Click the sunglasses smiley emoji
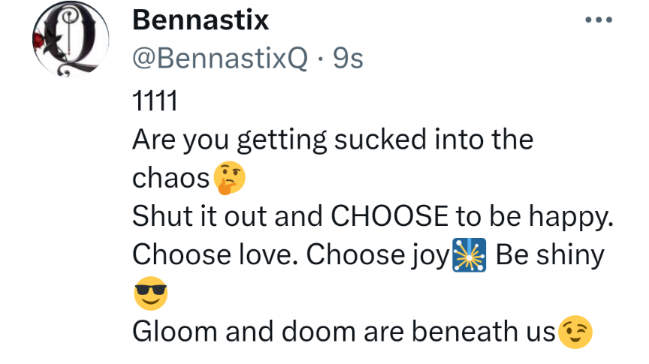The width and height of the screenshot is (649, 364). 149,294
